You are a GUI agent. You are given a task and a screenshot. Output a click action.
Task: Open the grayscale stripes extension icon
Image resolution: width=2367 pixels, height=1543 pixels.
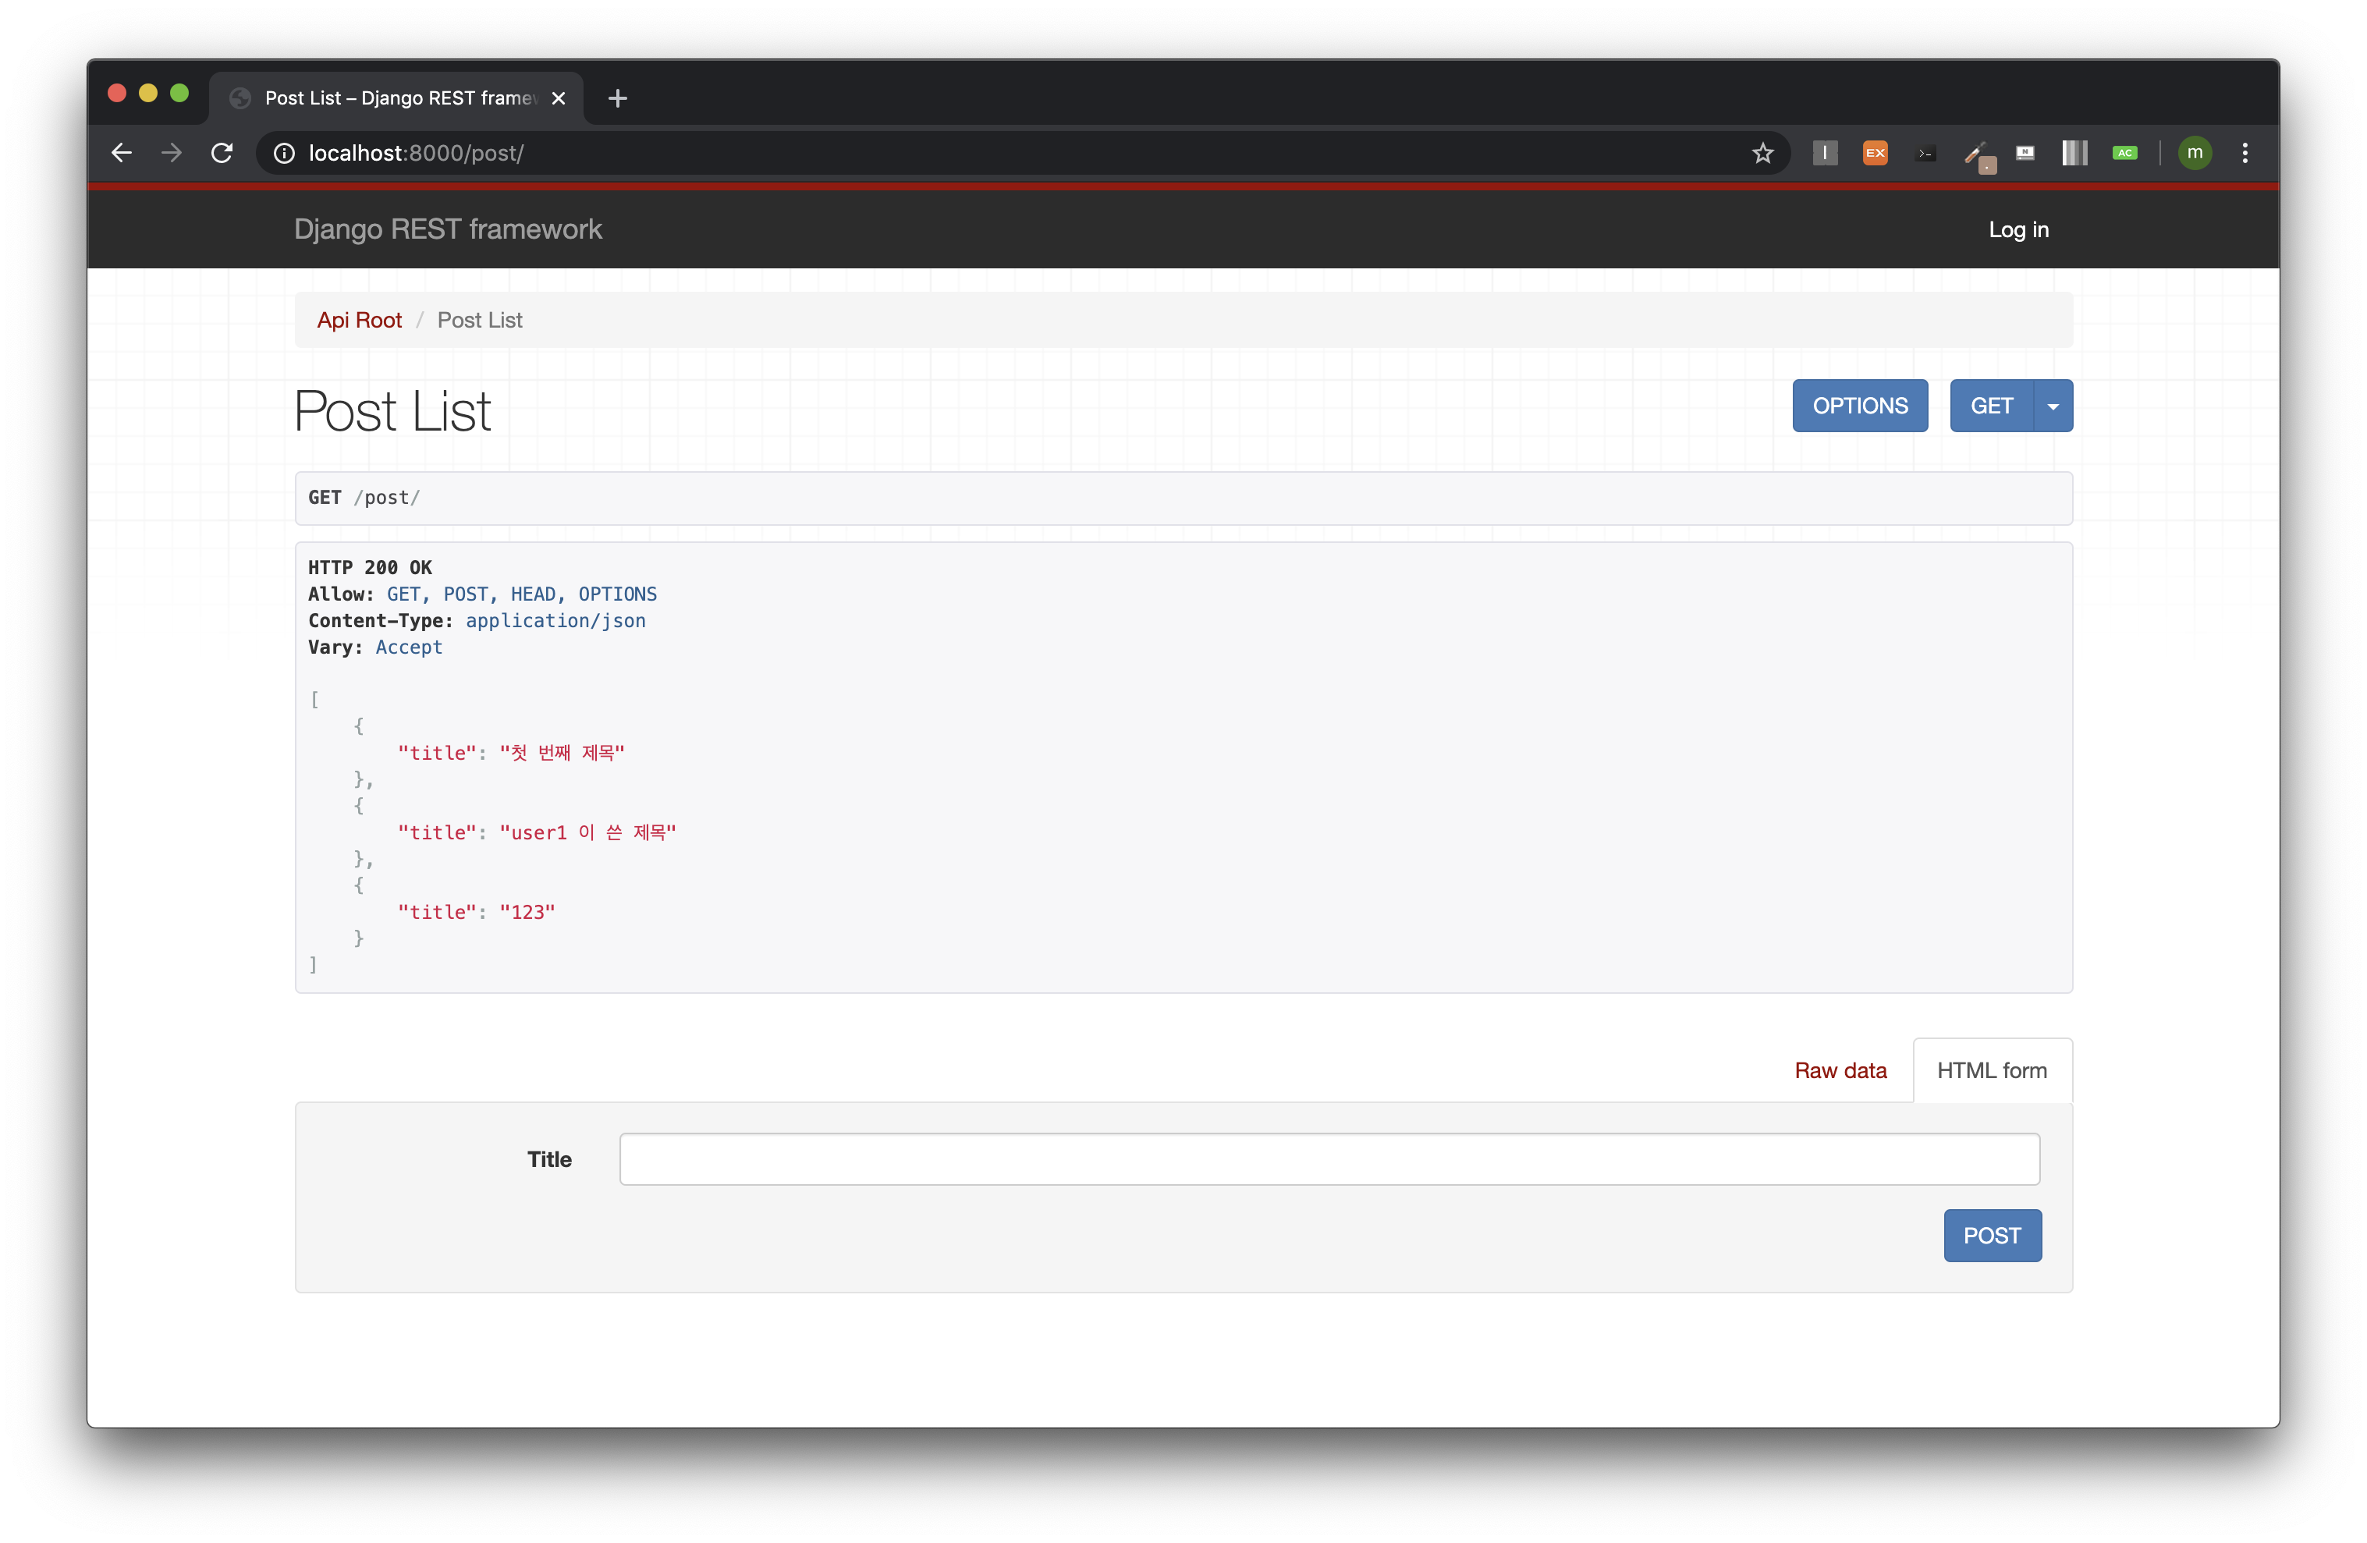2074,153
